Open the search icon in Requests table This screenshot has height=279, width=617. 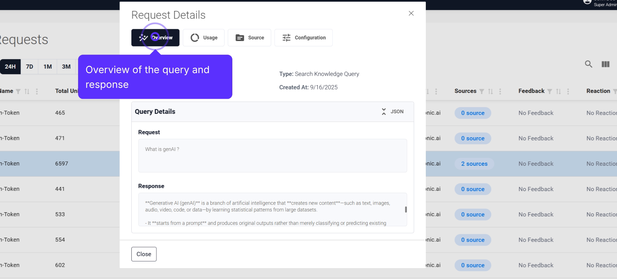588,64
